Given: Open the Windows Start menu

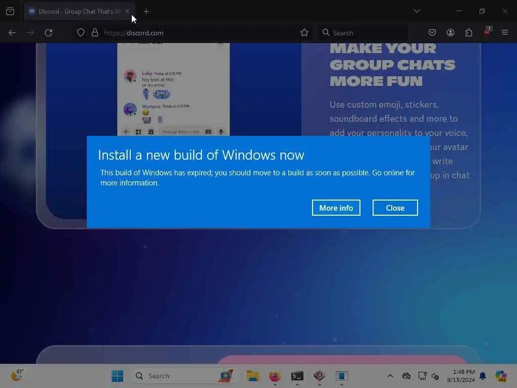Looking at the screenshot, I should point(117,376).
